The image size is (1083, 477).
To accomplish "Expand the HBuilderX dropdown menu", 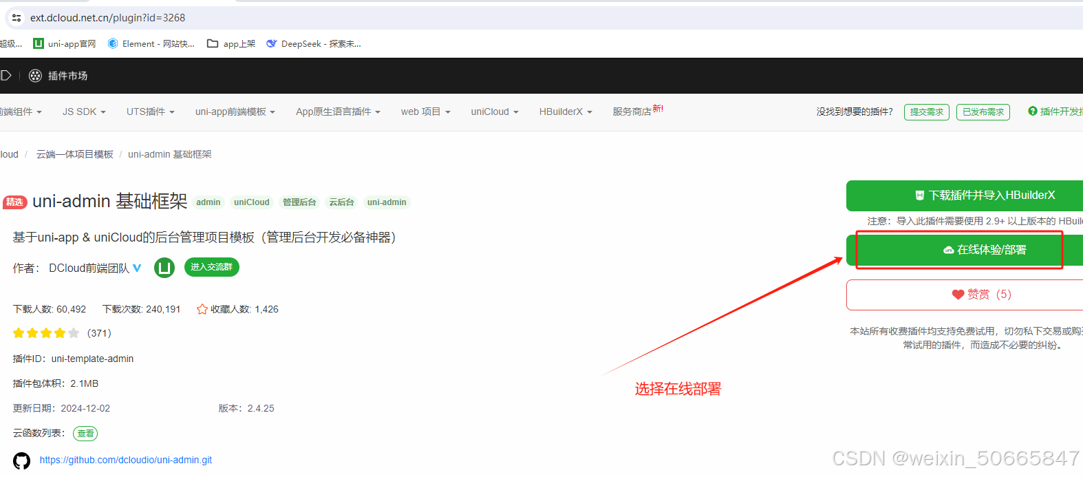I will 566,112.
